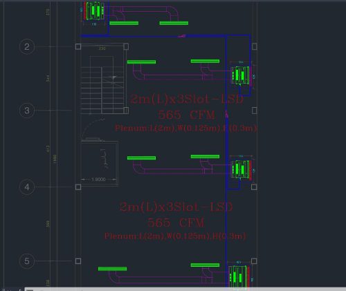Select the 1860 overall dimension text
Screen dimensions: 346x291
click(x=55, y=159)
